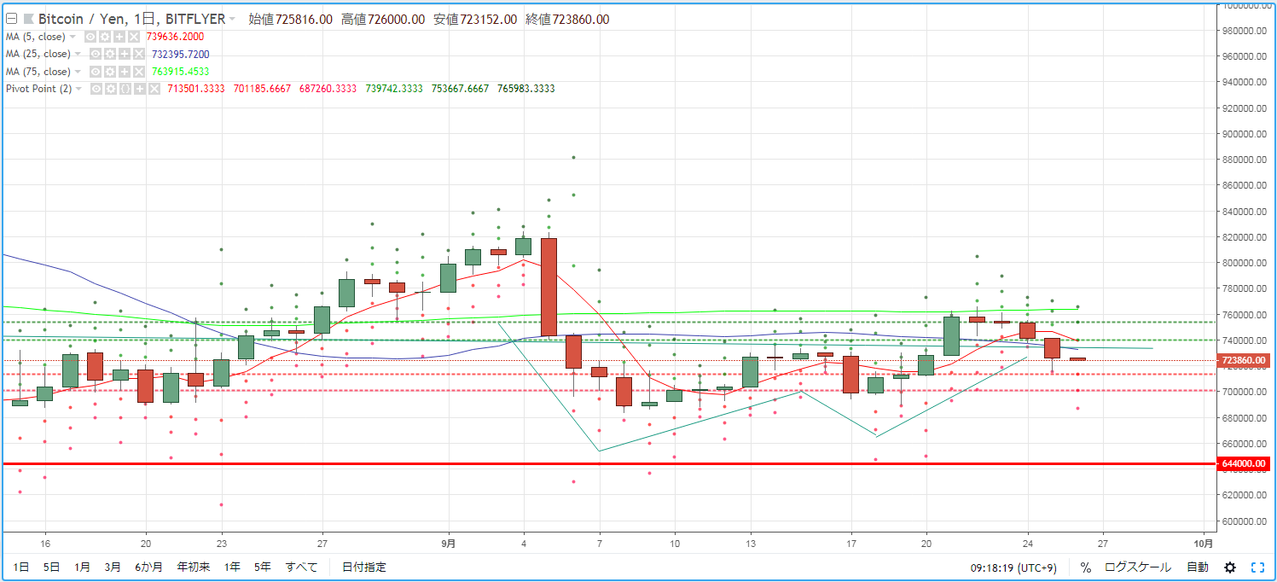Toggle 自動 auto scale
The width and height of the screenshot is (1277, 582).
(x=1198, y=567)
